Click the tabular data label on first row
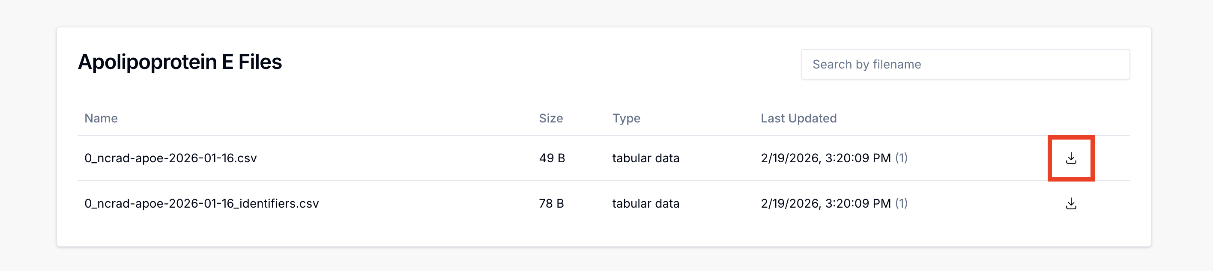 (645, 158)
